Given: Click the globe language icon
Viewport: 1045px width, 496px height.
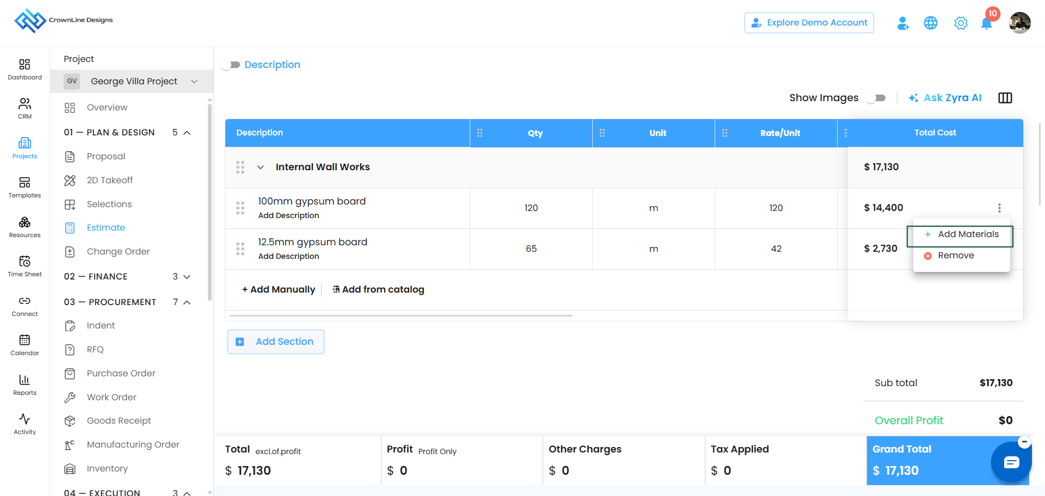Looking at the screenshot, I should [x=931, y=23].
